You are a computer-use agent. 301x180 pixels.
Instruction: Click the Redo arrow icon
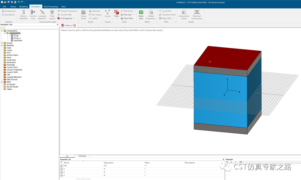[x=22, y=2]
